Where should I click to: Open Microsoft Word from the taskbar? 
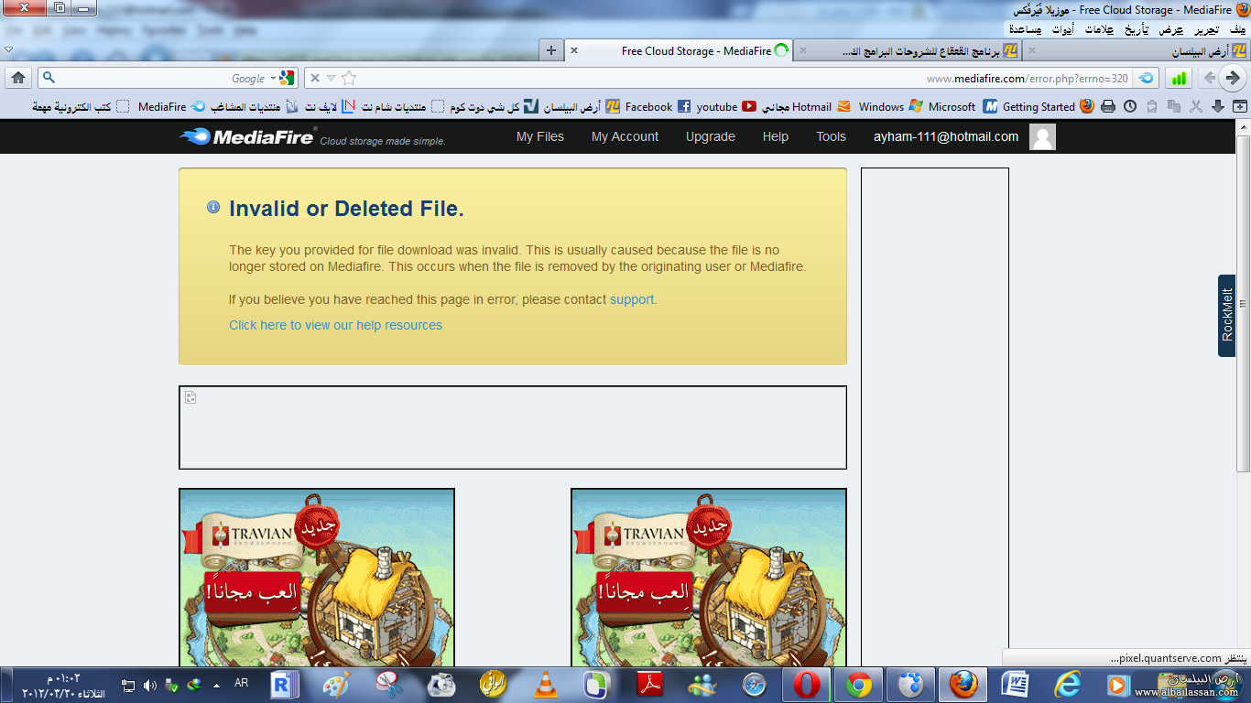(1015, 685)
